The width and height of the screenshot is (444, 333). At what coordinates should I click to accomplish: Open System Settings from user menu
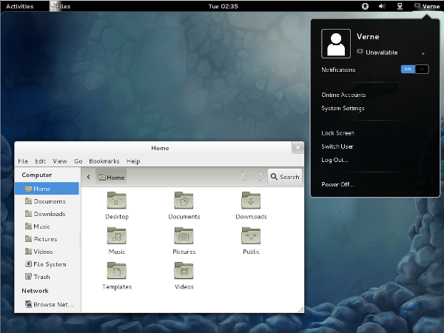click(343, 108)
